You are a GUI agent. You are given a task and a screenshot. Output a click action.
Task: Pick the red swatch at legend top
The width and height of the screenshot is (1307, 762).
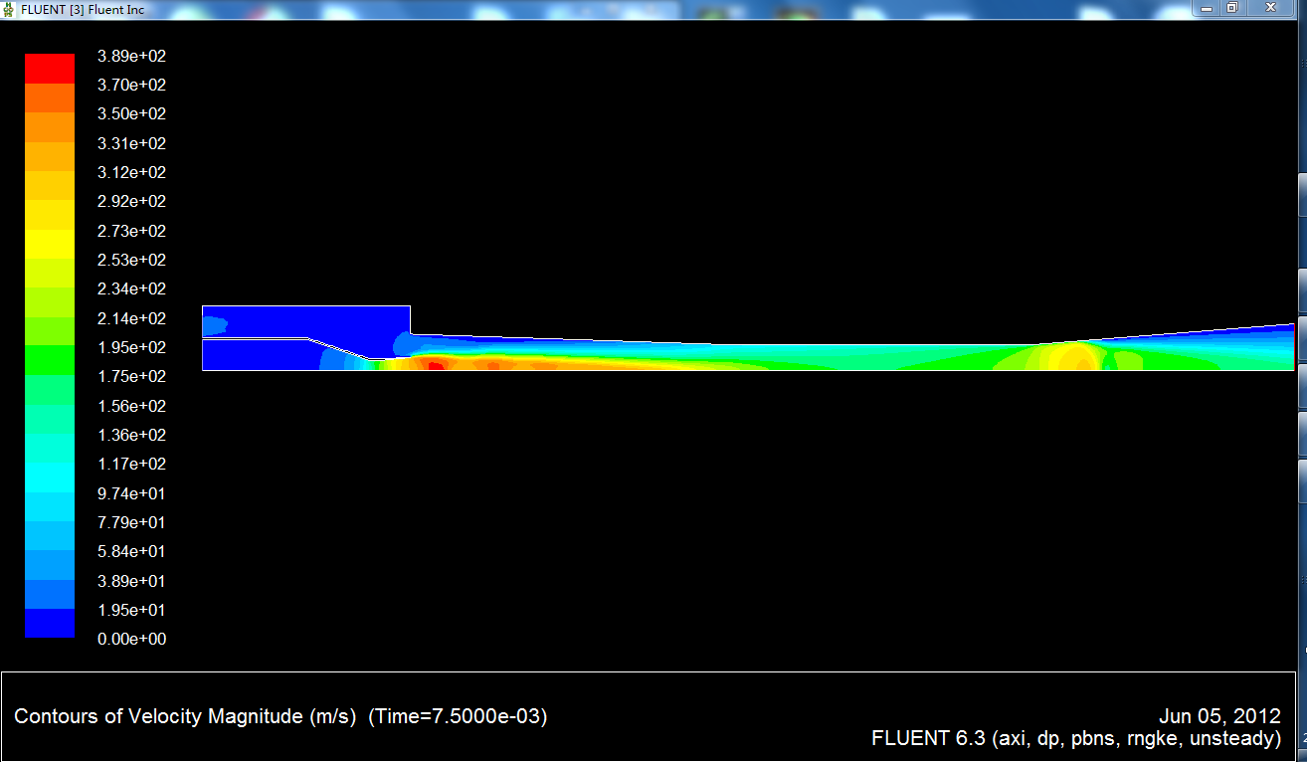(x=50, y=69)
